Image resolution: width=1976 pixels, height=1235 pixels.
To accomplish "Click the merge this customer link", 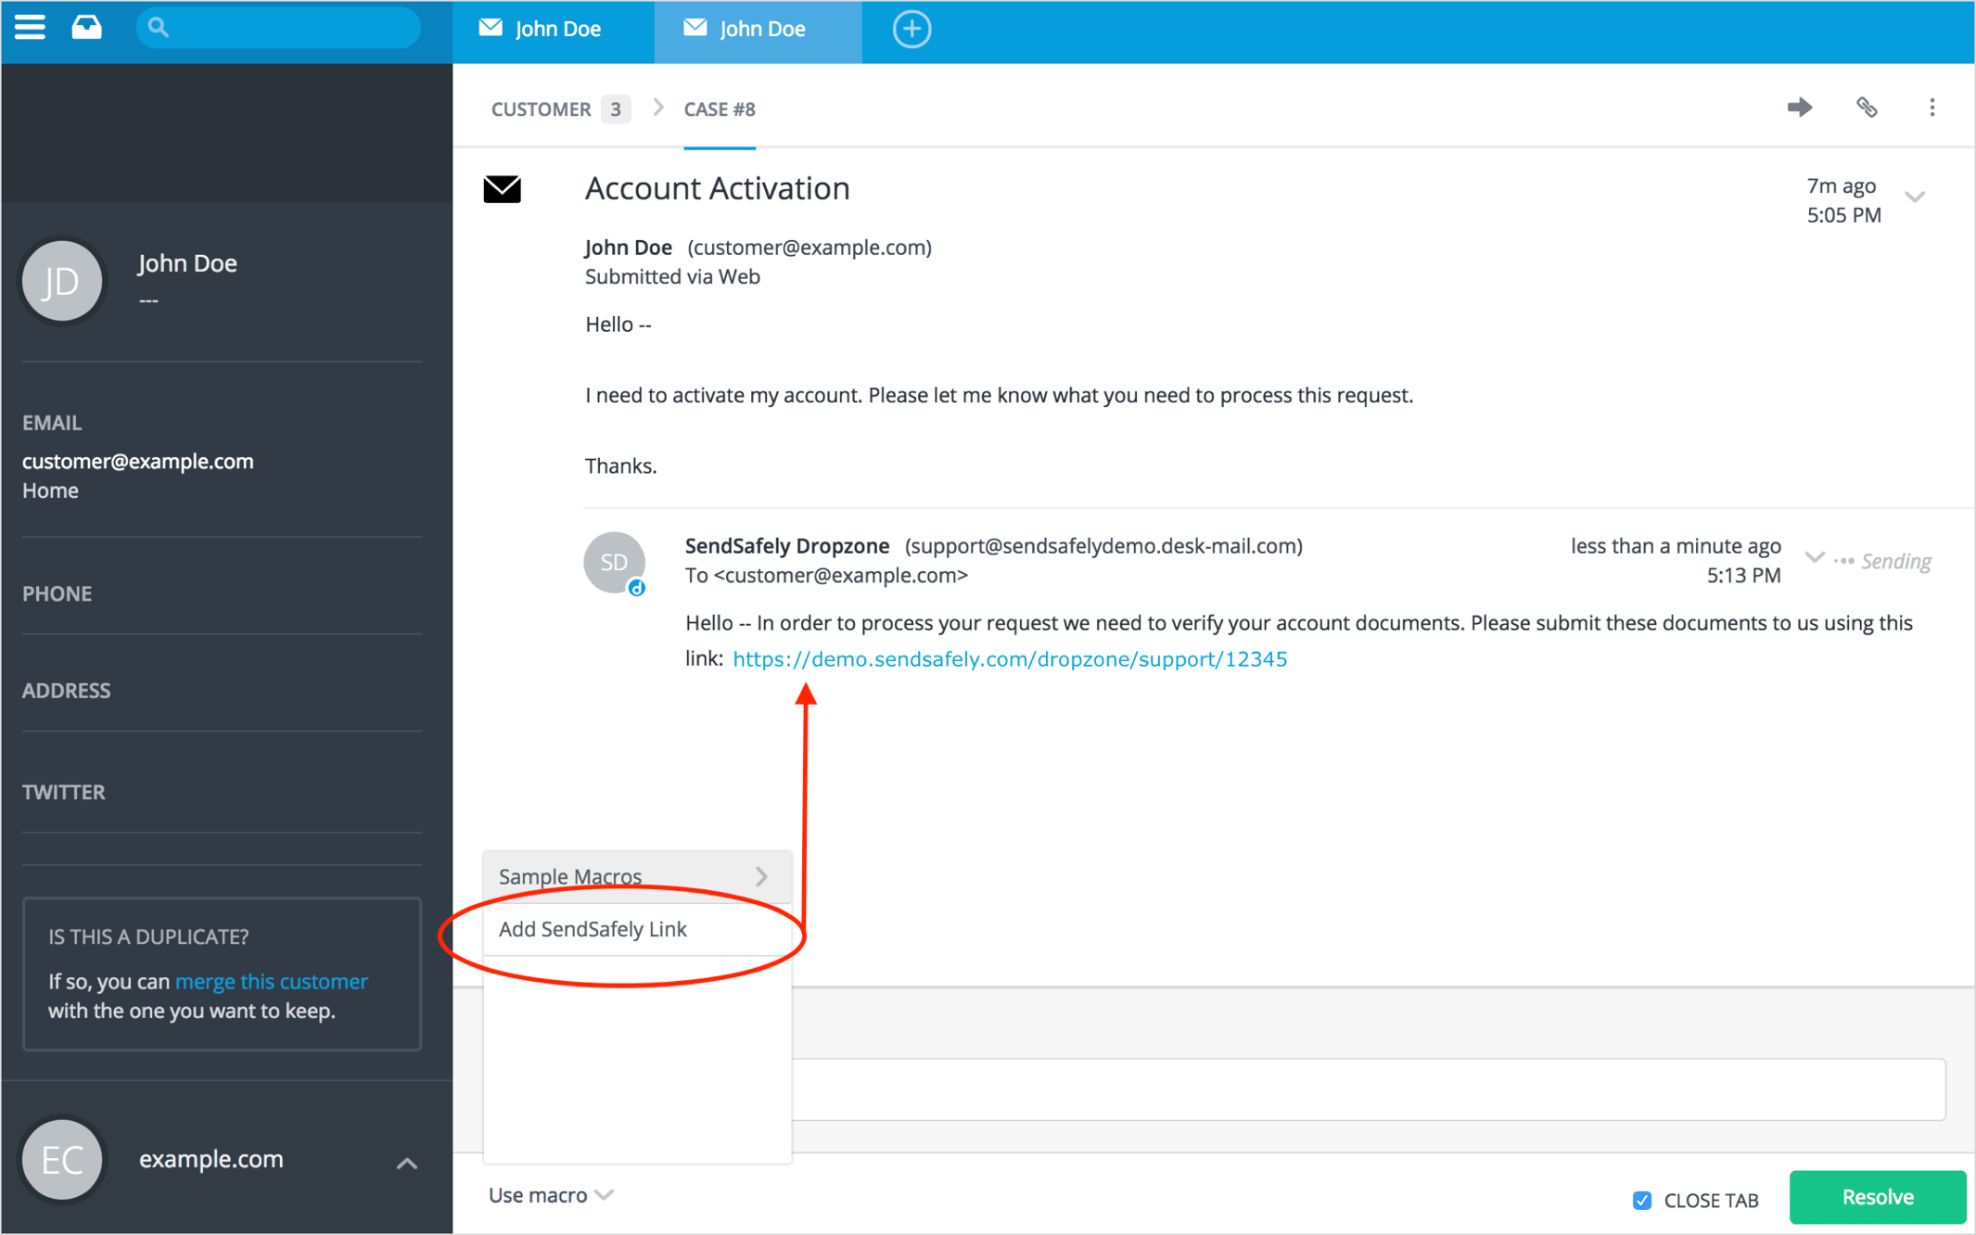I will 271,981.
